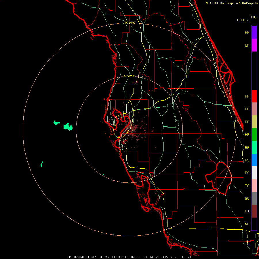The height and width of the screenshot is (259, 259).
Task: Click the "HYDROMETEOR CLASSIFICATION" title text
Action: (101, 257)
